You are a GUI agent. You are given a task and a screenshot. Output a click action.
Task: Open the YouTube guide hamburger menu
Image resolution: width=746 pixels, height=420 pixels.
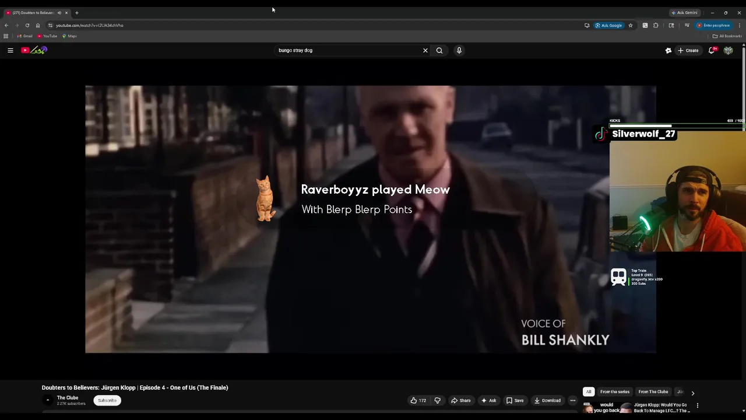point(10,50)
